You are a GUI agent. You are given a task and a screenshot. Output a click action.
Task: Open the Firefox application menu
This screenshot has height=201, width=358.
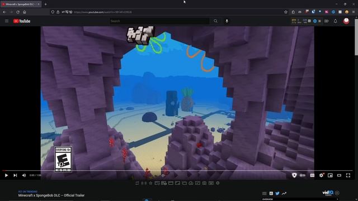(x=354, y=12)
